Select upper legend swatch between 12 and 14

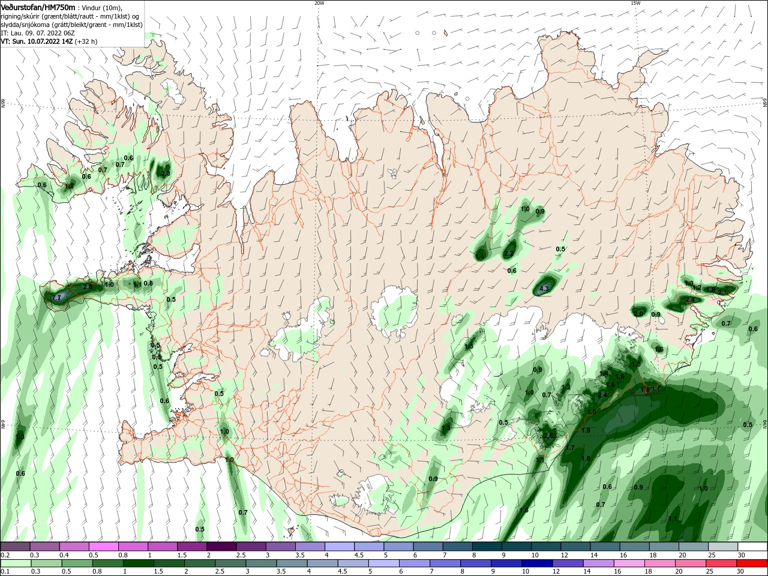point(576,547)
